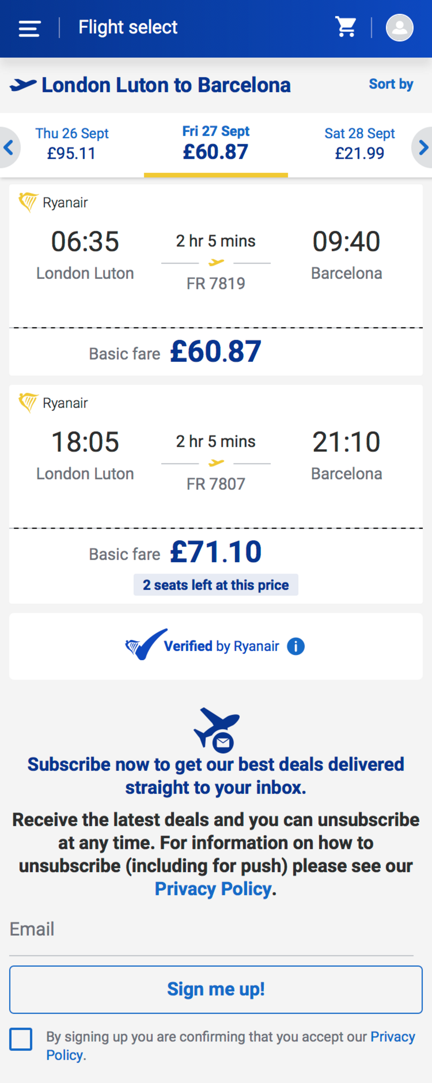This screenshot has height=1083, width=432.
Task: Open the hamburger menu
Action: (x=30, y=28)
